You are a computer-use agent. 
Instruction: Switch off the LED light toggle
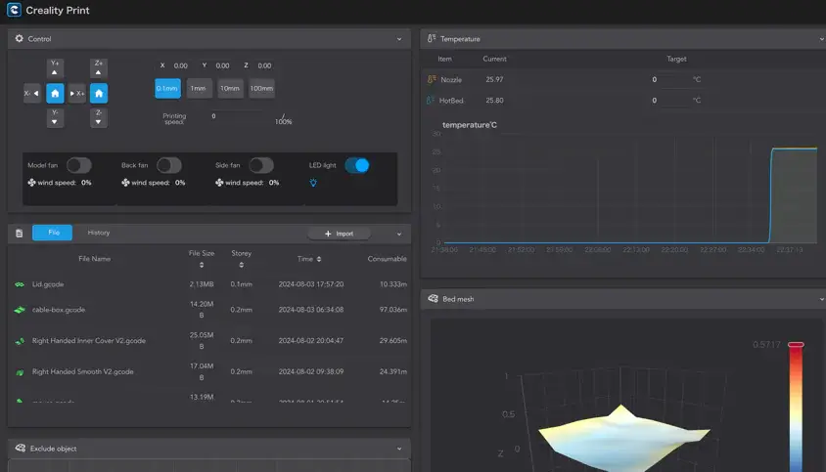coord(357,166)
